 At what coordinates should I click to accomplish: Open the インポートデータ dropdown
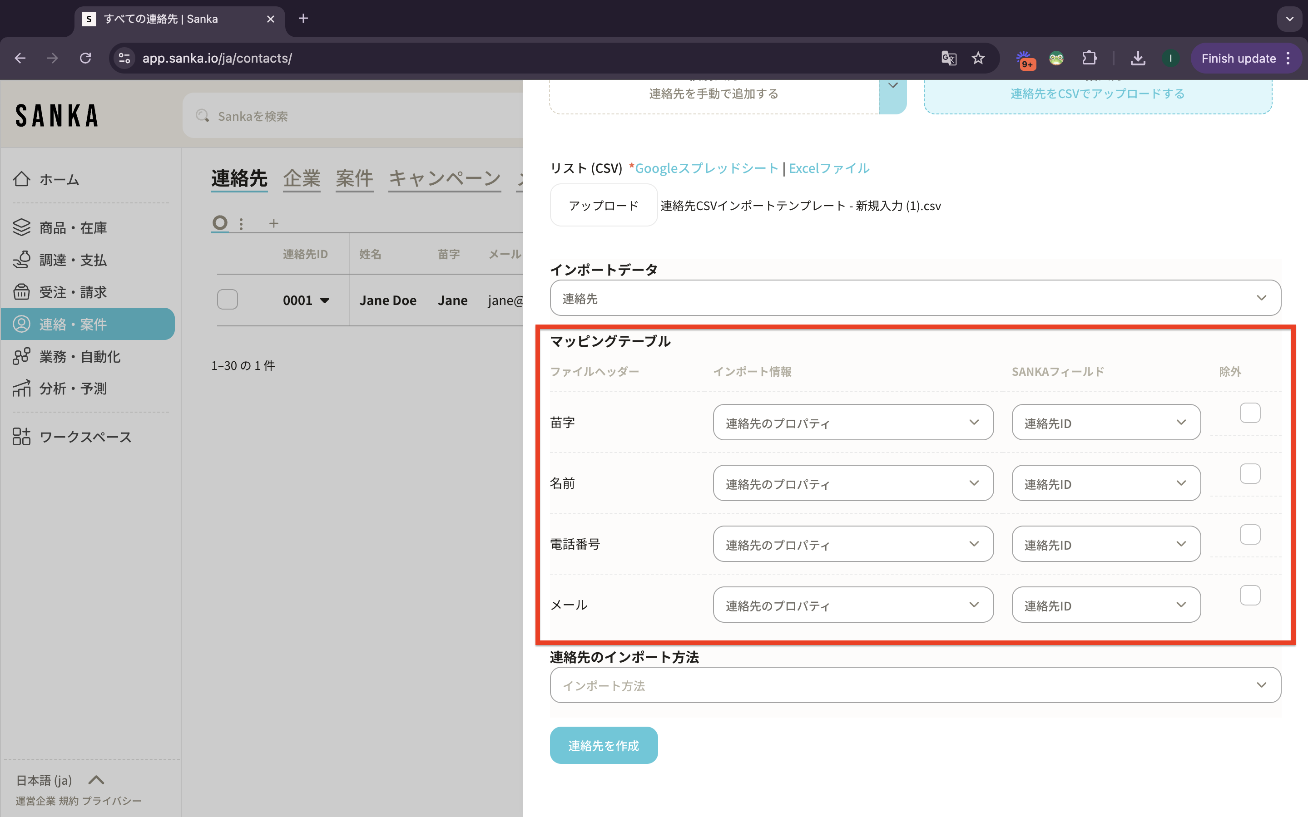[915, 298]
